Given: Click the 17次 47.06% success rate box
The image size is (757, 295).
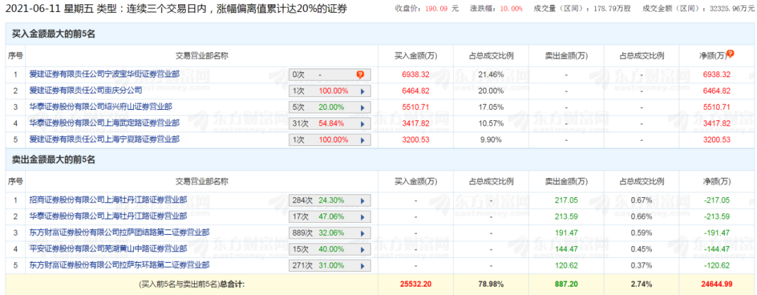Looking at the screenshot, I should pyautogui.click(x=329, y=217).
